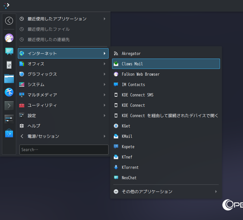This screenshot has height=220, width=243.
Task: Click the NeoChat icon in the submenu
Action: tap(116, 178)
